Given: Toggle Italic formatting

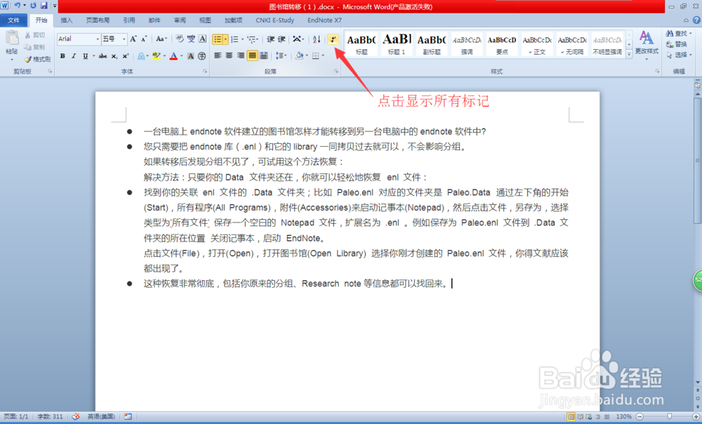Looking at the screenshot, I should tap(74, 56).
